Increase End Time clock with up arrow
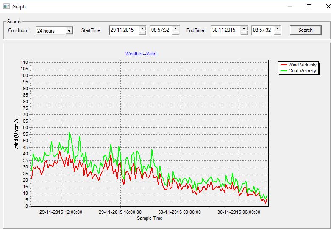The width and height of the screenshot is (331, 229). point(277,28)
